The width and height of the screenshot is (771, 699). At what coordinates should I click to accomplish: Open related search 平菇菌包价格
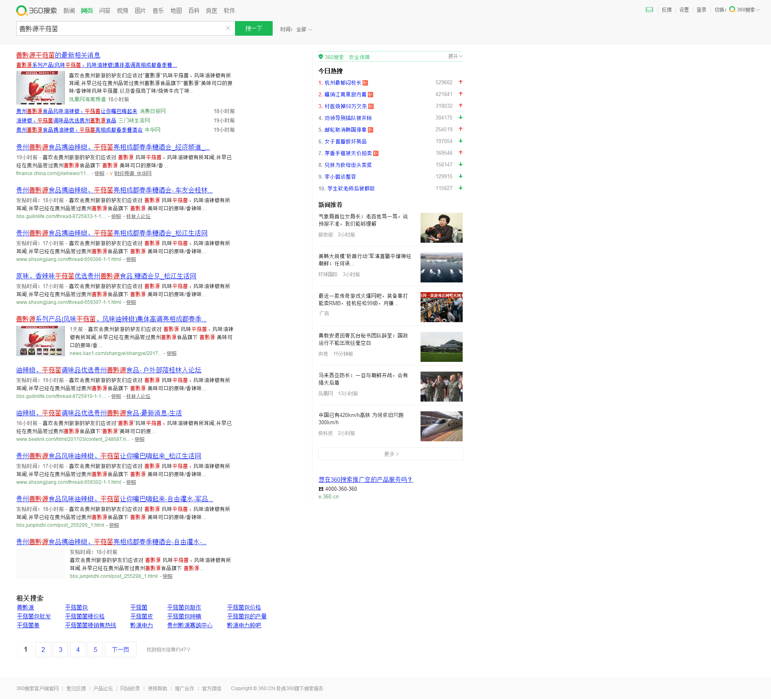pyautogui.click(x=244, y=607)
